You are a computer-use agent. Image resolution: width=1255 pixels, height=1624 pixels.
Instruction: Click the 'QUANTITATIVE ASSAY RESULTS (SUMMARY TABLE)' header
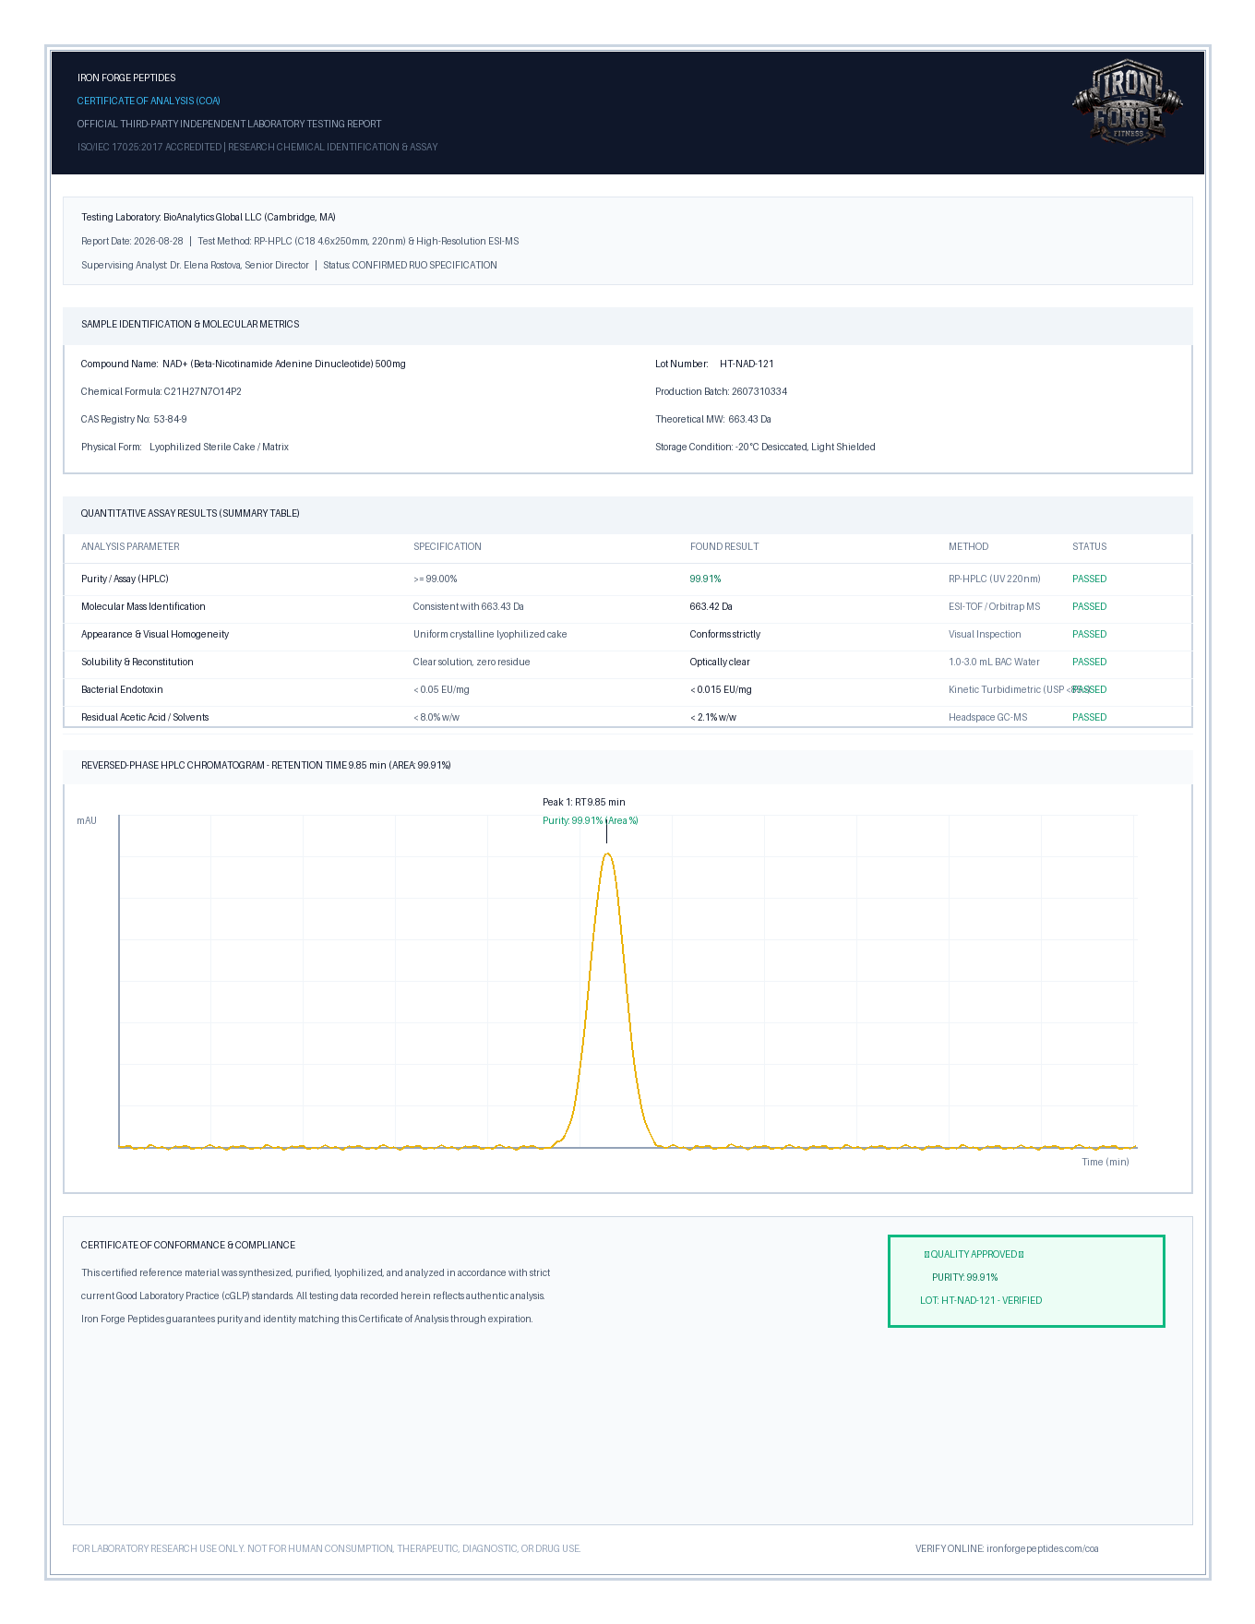tap(190, 513)
